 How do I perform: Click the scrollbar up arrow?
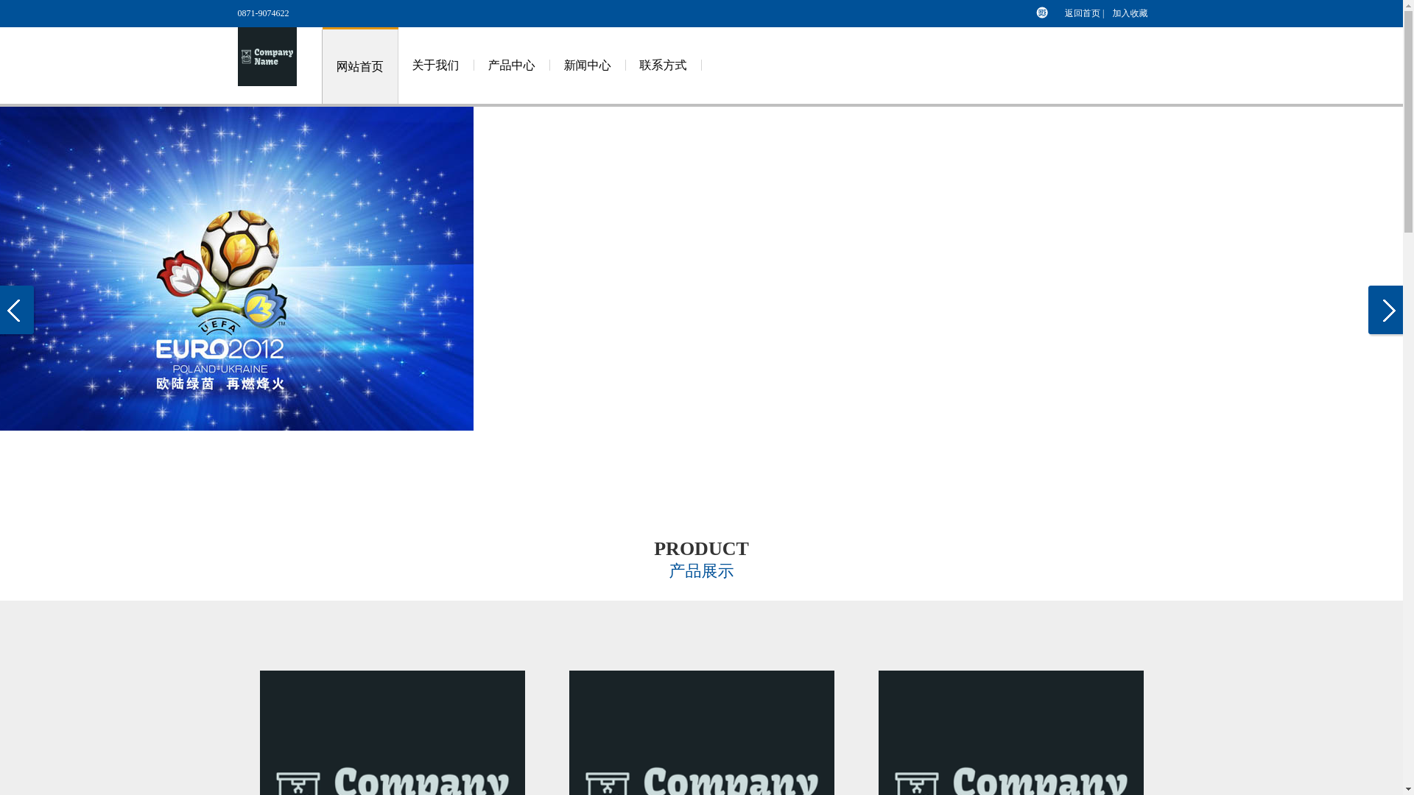point(1408,5)
